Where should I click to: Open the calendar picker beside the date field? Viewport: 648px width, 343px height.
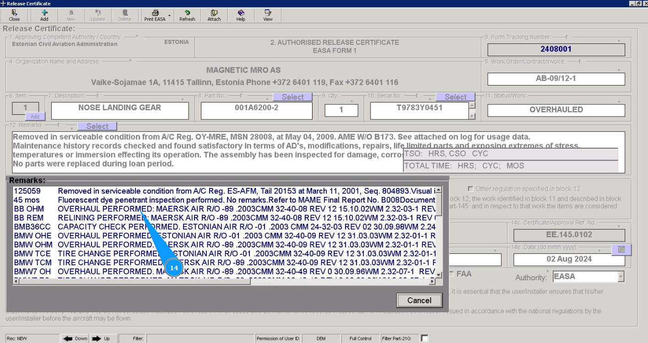click(621, 250)
